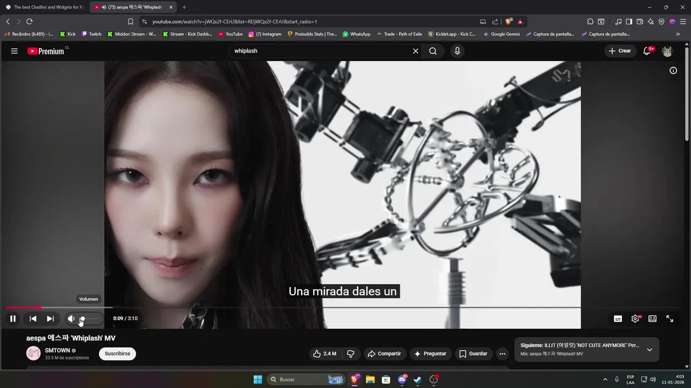
Task: Open the player settings gear
Action: click(635, 318)
